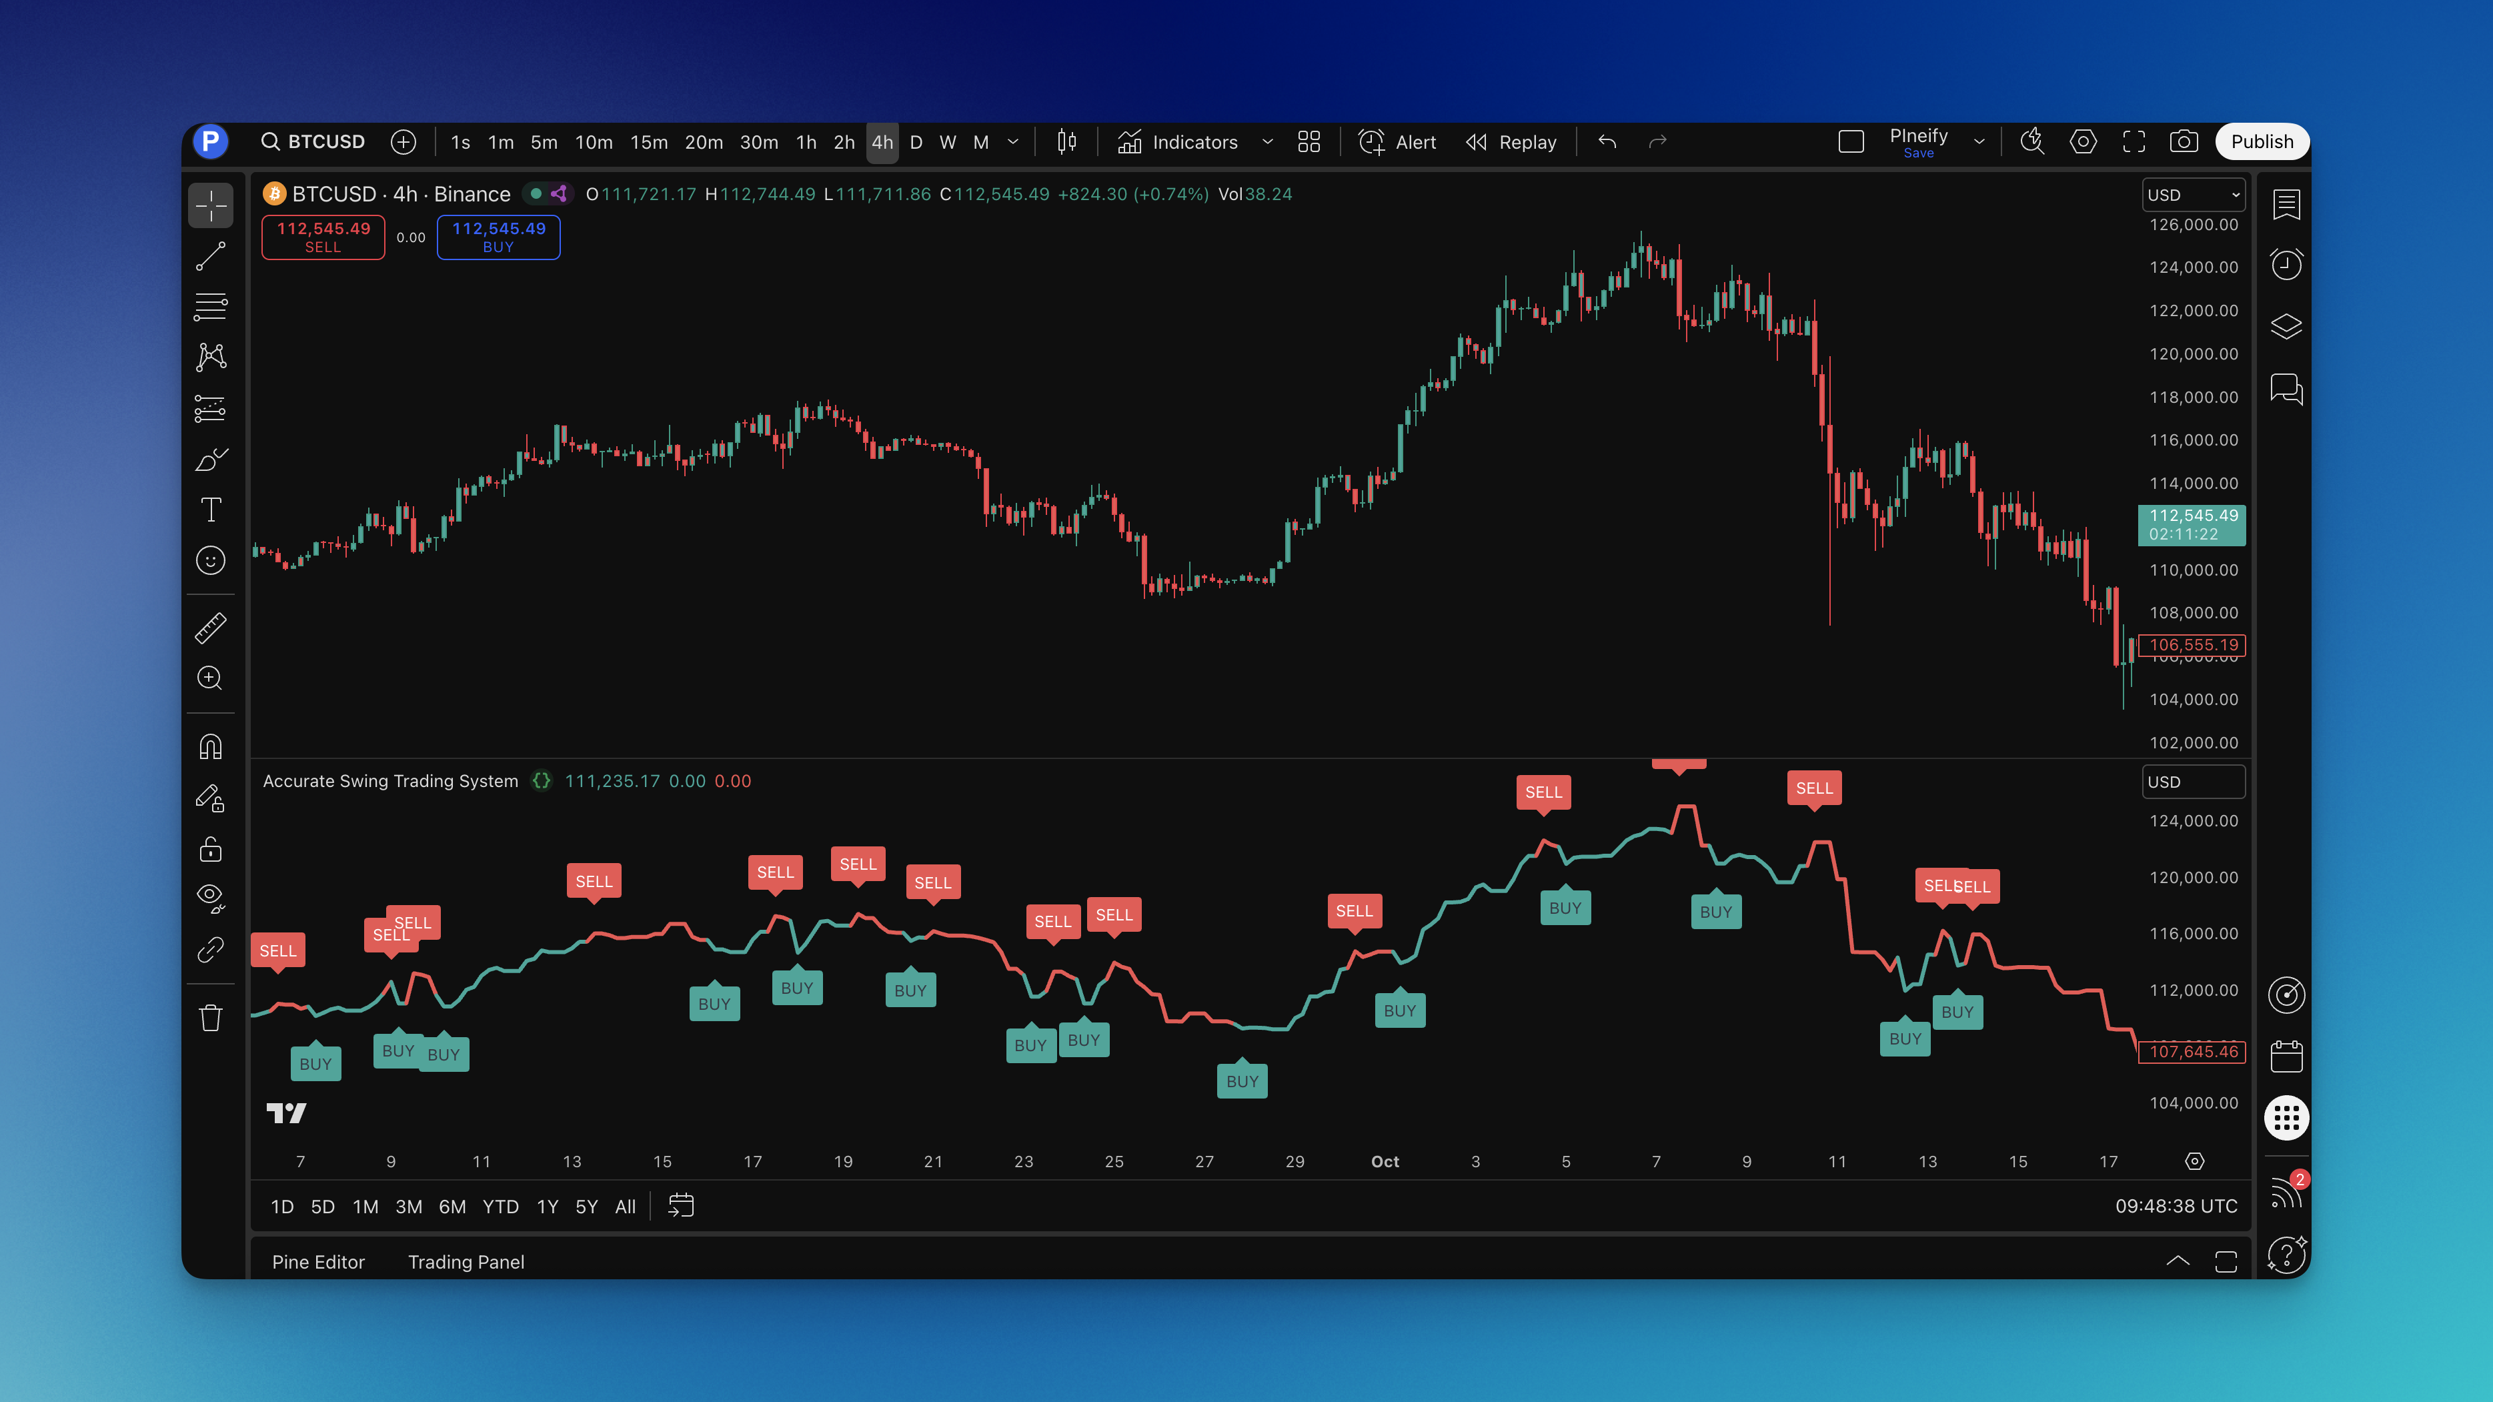Switch to the Trading Panel tab

(466, 1262)
